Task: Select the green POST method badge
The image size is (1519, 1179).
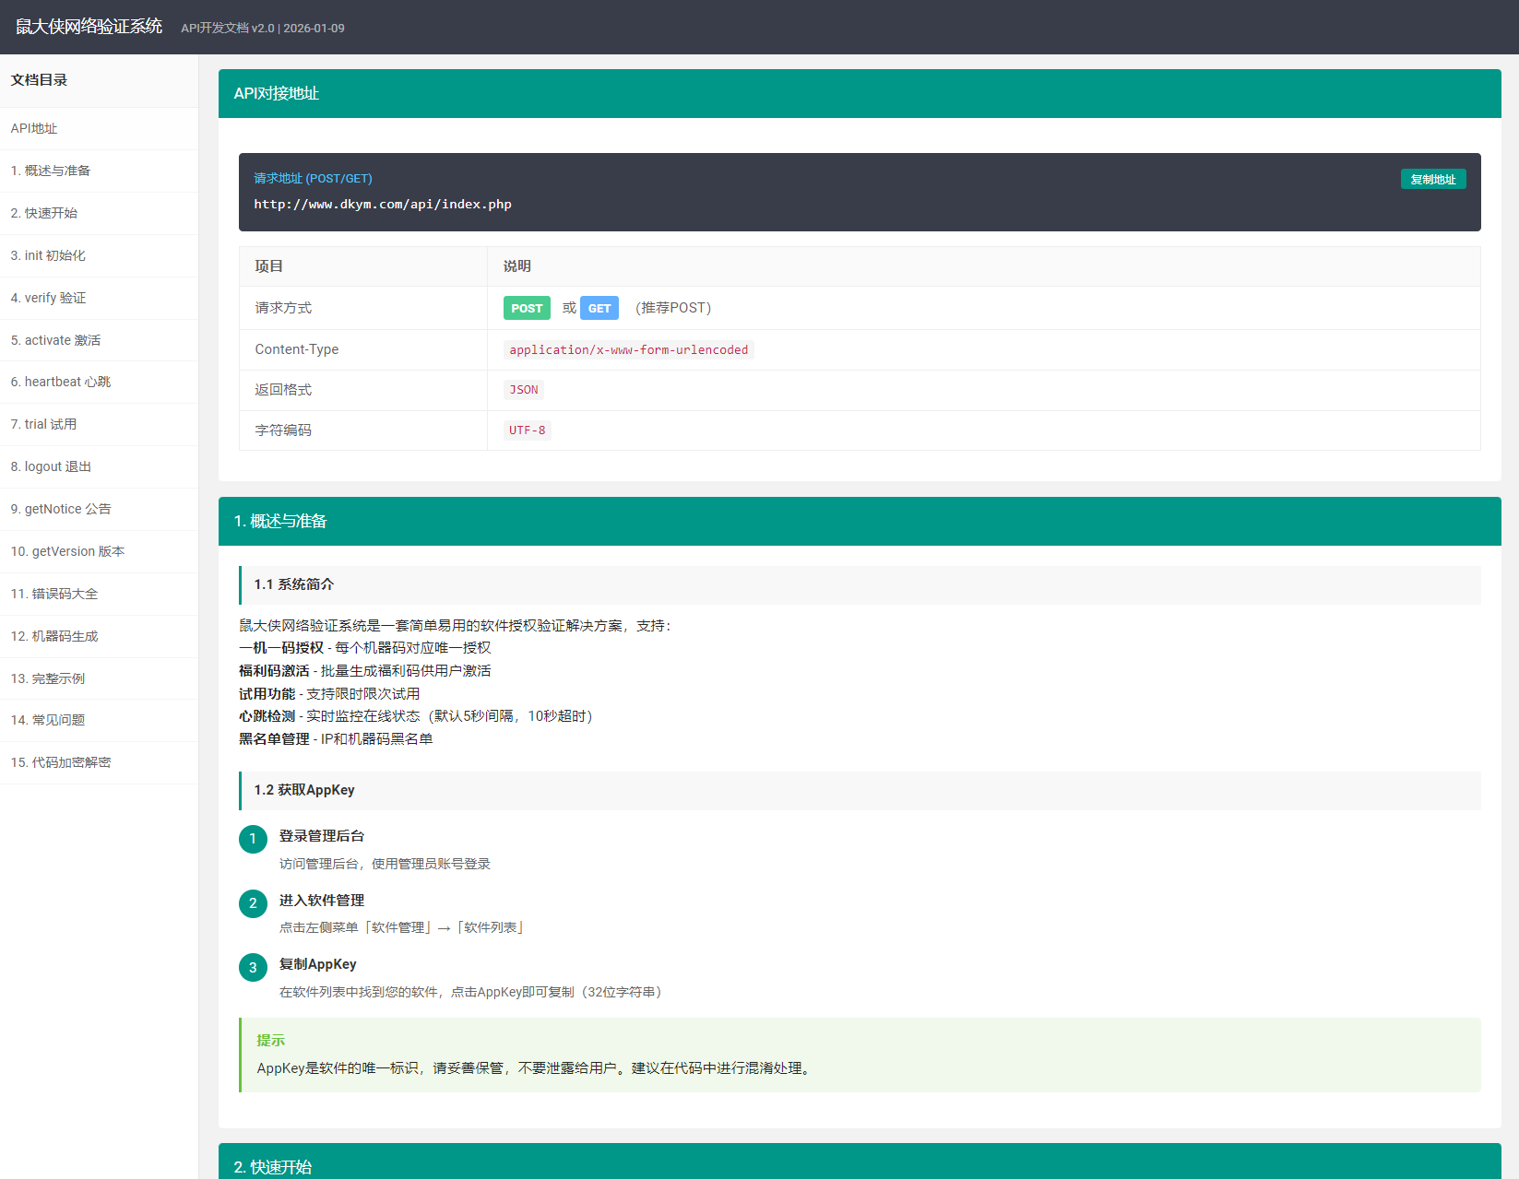Action: pos(526,307)
